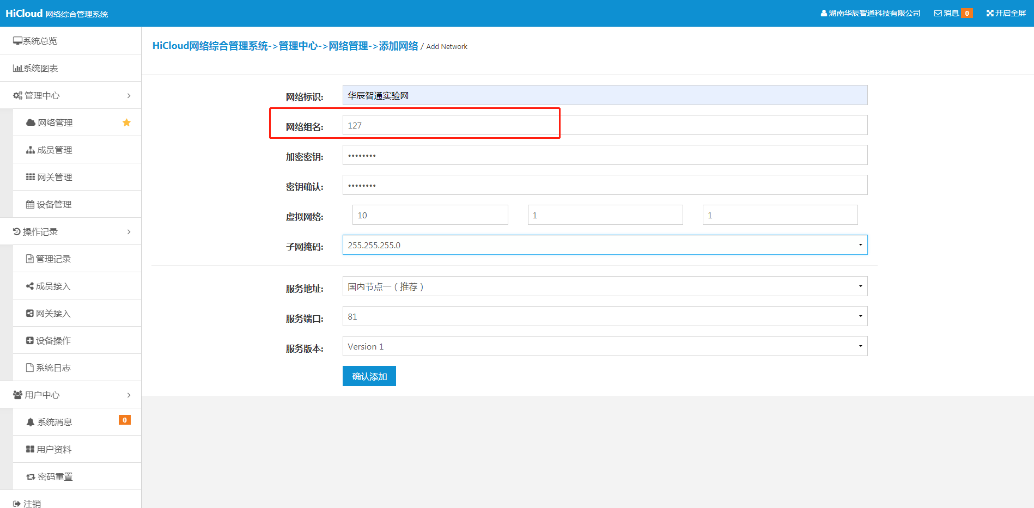Viewport: 1034px width, 508px height.
Task: Click the star icon beside 网络管理
Action: (x=126, y=123)
